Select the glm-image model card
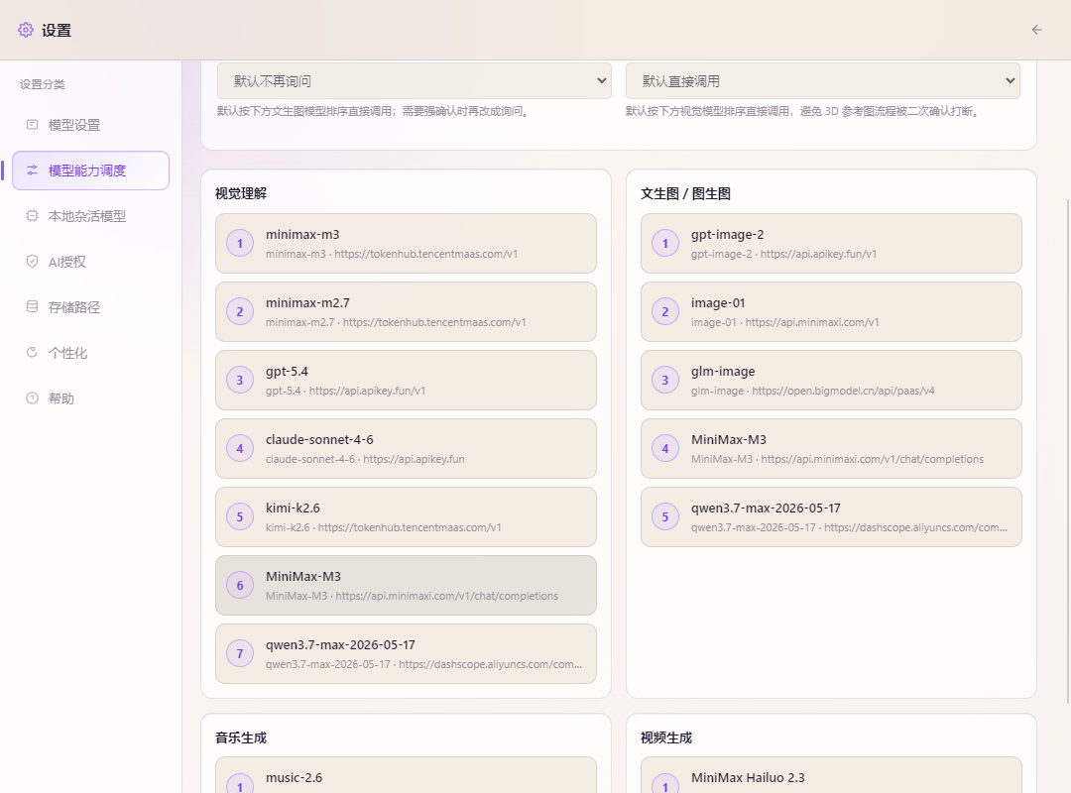The height and width of the screenshot is (793, 1071). [x=831, y=380]
